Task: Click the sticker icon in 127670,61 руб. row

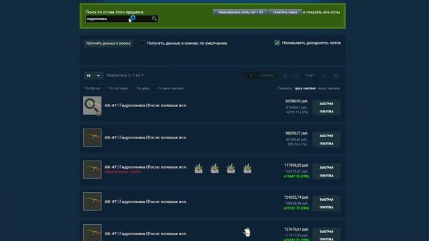Action: tap(247, 232)
